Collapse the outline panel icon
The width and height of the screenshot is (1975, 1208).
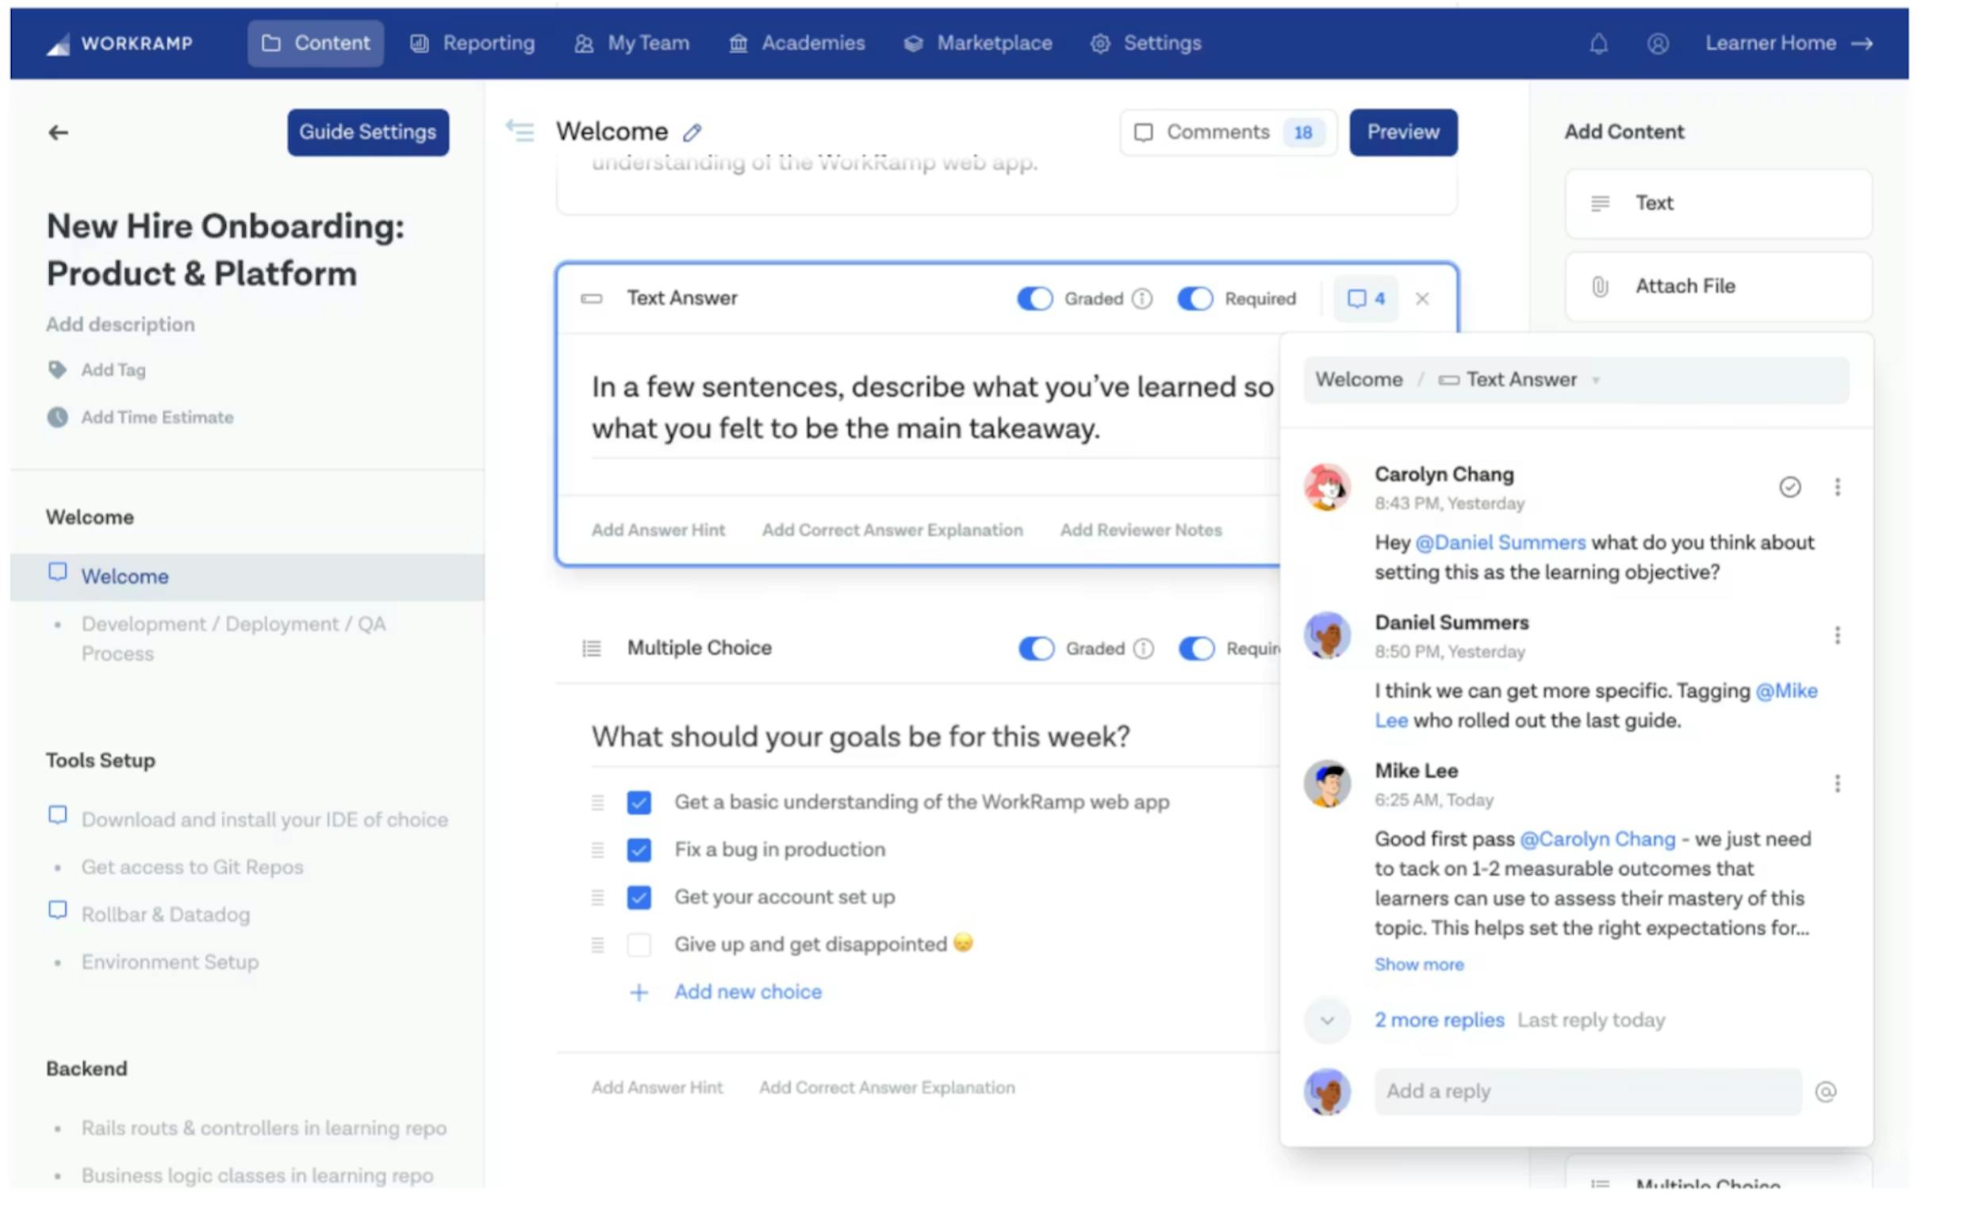[520, 130]
